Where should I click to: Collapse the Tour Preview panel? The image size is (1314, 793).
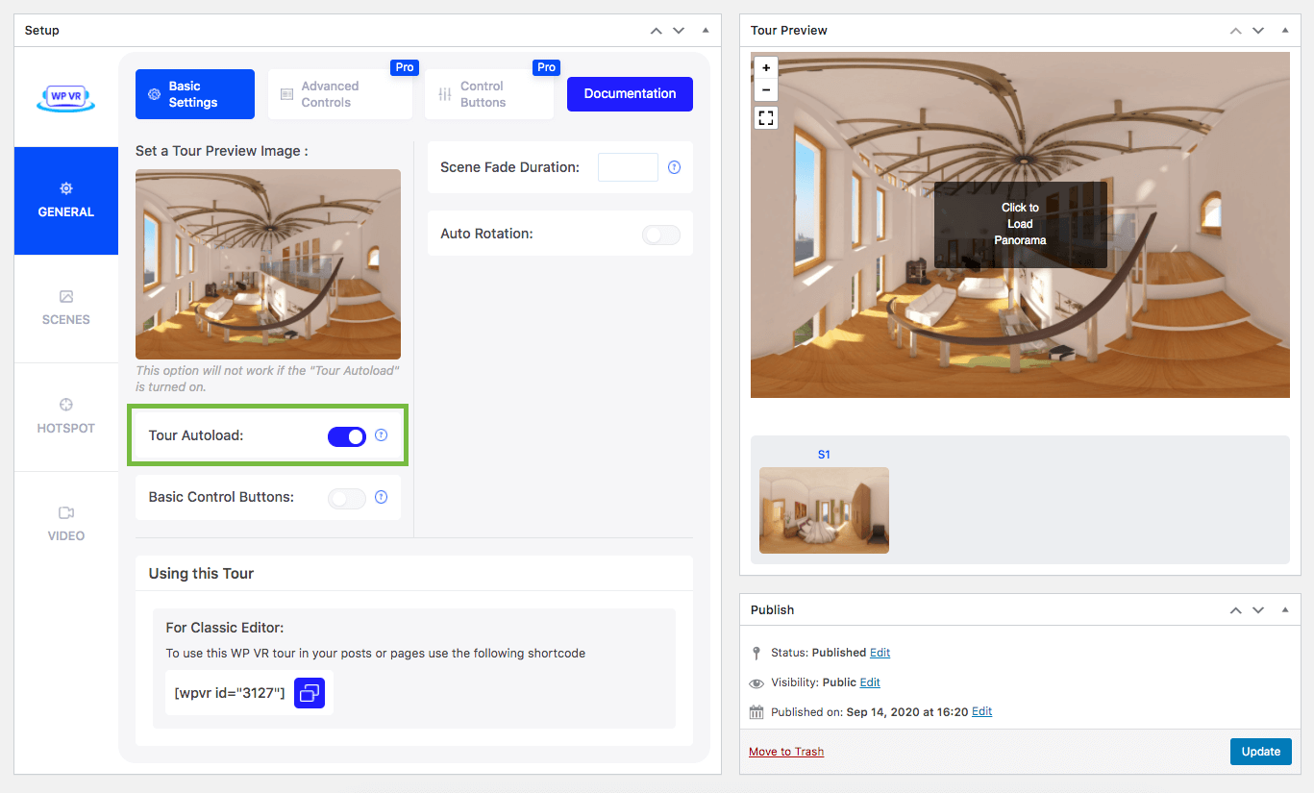coord(1285,30)
